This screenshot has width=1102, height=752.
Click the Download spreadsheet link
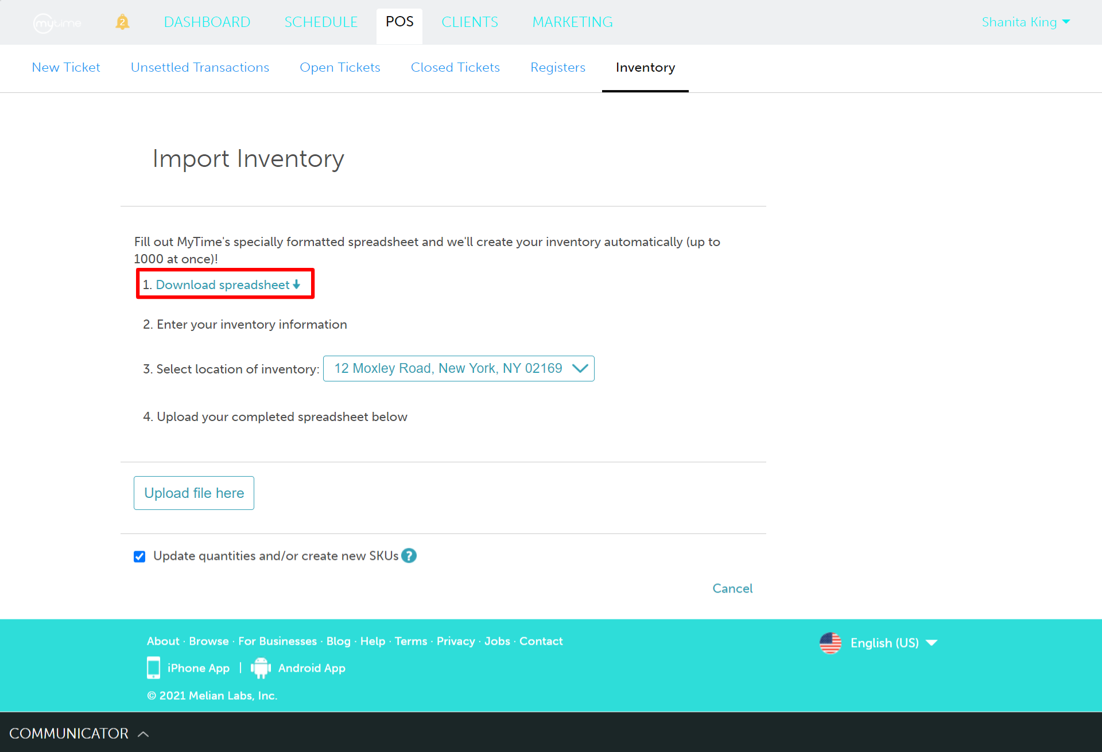[223, 285]
